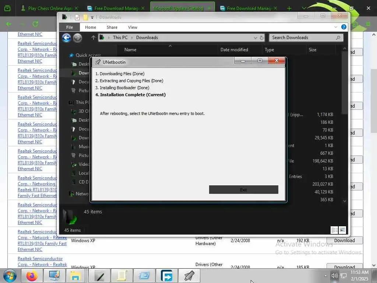Go forward in Explorer navigation
This screenshot has height=283, width=377.
point(77,38)
